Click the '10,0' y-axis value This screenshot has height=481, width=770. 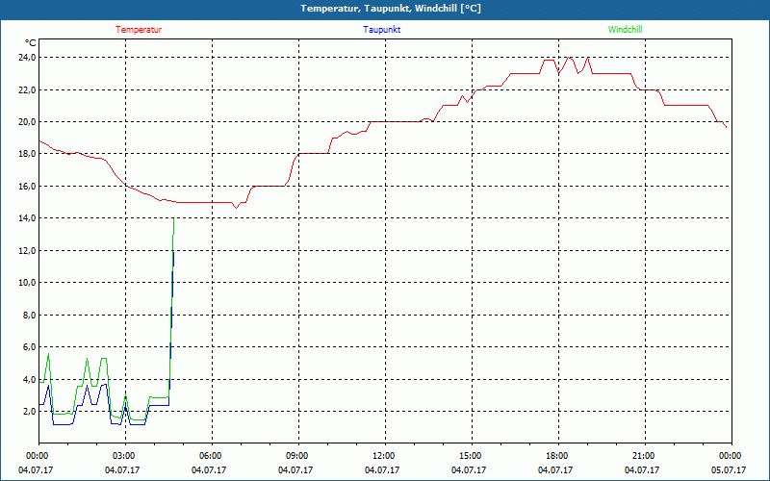point(27,282)
